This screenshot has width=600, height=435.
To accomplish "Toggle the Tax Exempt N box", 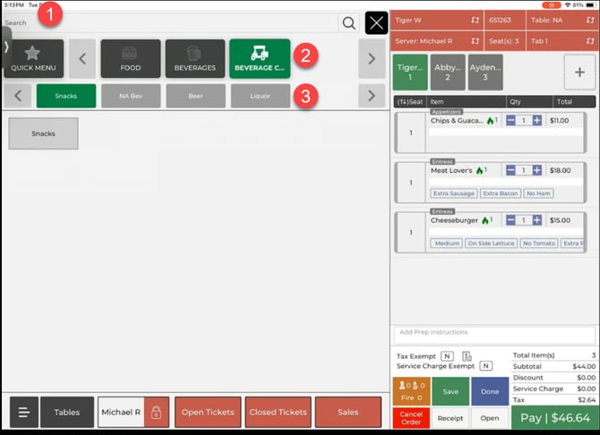I will click(446, 356).
